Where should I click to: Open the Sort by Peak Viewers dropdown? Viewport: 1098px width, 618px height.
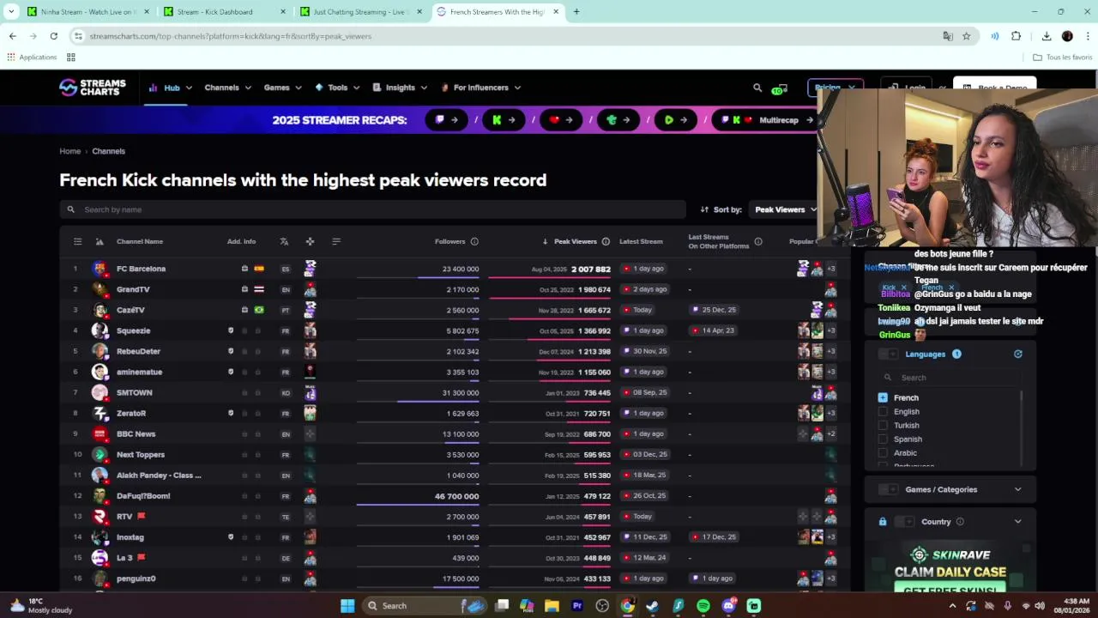pos(784,209)
